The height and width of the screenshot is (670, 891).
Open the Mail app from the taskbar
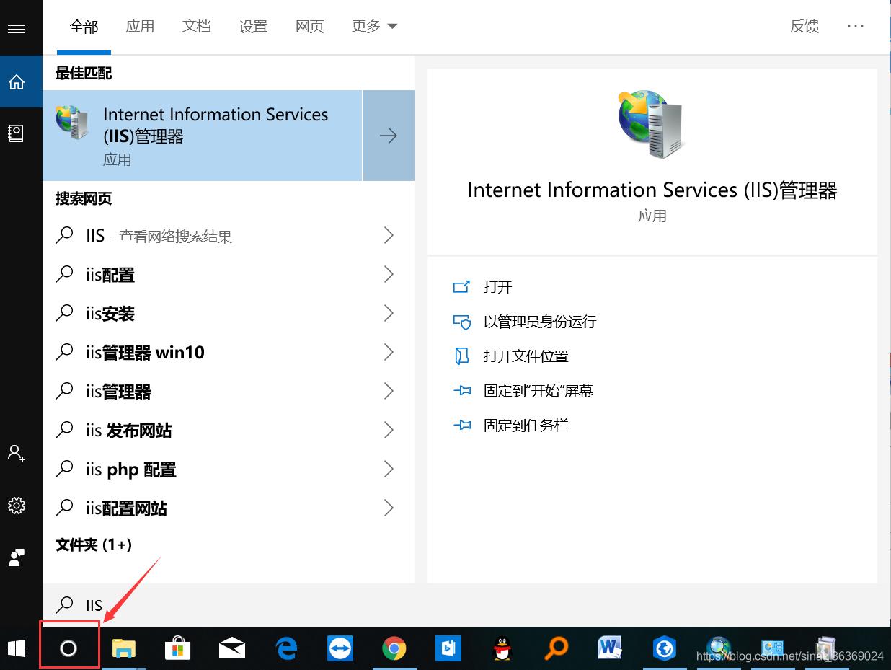tap(231, 648)
